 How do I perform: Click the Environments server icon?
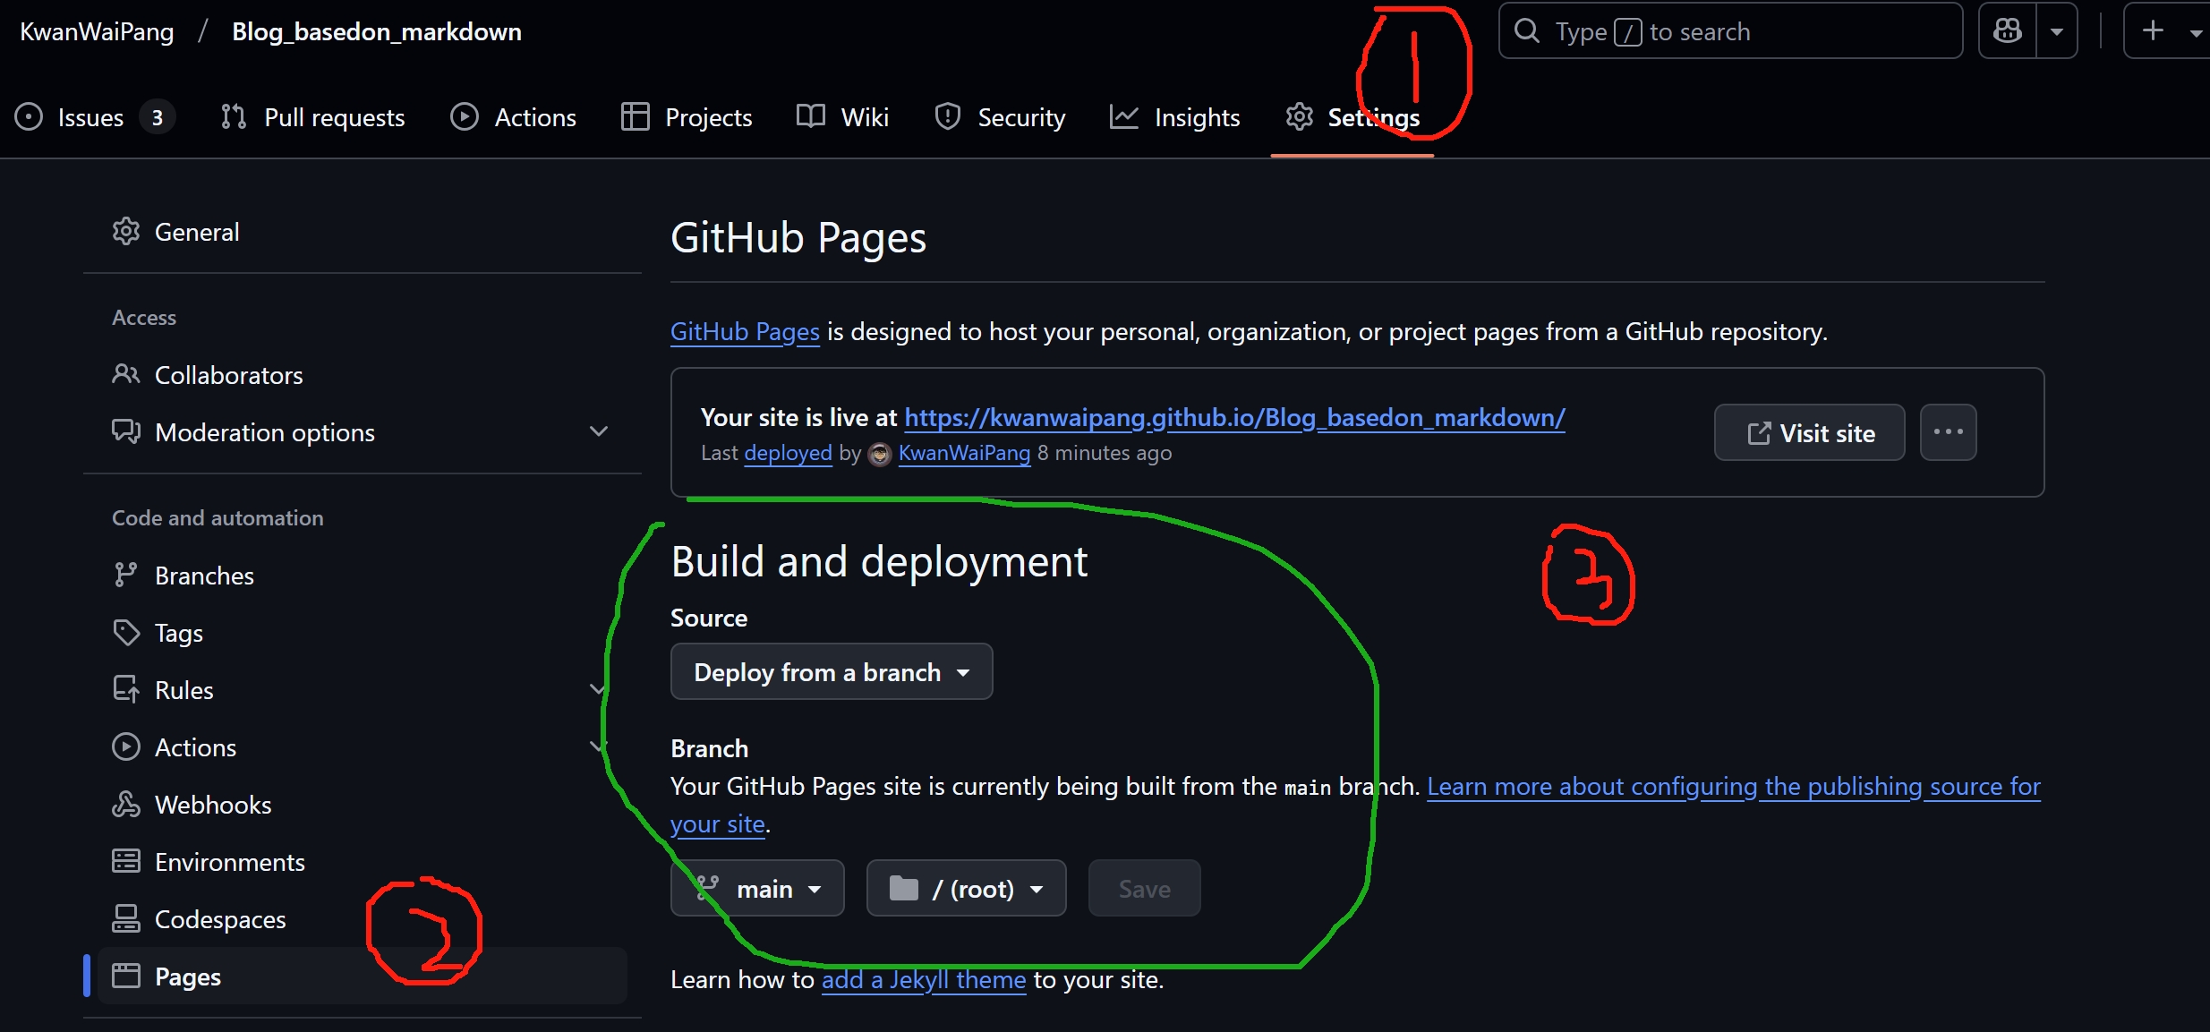click(x=126, y=861)
